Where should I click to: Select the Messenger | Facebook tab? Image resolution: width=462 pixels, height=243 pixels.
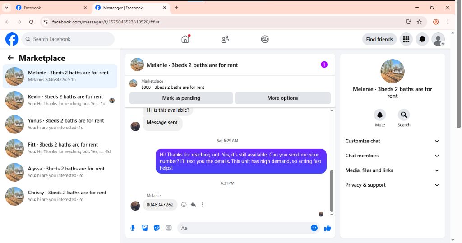click(x=131, y=8)
